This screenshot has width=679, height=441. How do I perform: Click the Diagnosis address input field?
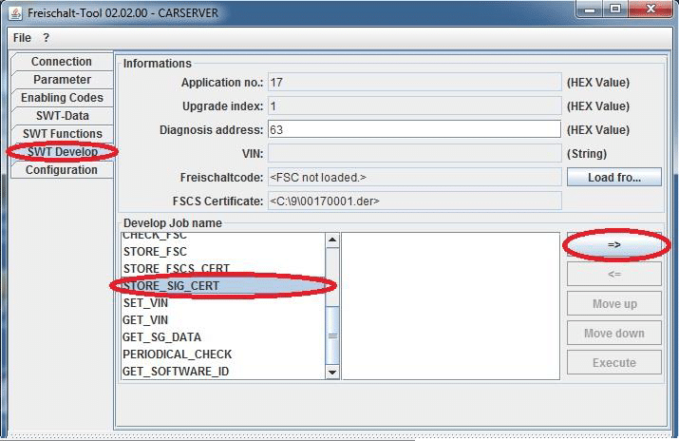[414, 129]
